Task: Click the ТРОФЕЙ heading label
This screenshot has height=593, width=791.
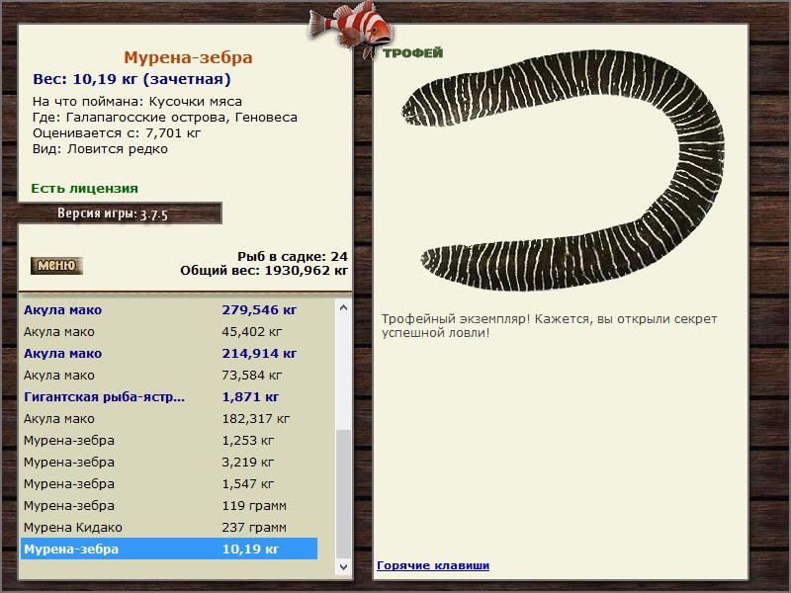Action: (412, 53)
